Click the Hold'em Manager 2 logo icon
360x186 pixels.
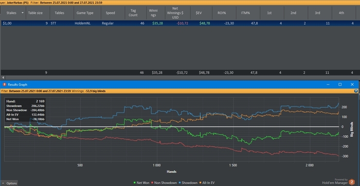(x=351, y=182)
